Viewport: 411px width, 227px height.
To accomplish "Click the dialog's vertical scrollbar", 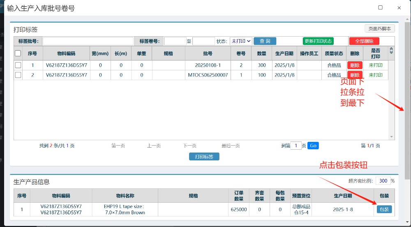I will coord(407,103).
